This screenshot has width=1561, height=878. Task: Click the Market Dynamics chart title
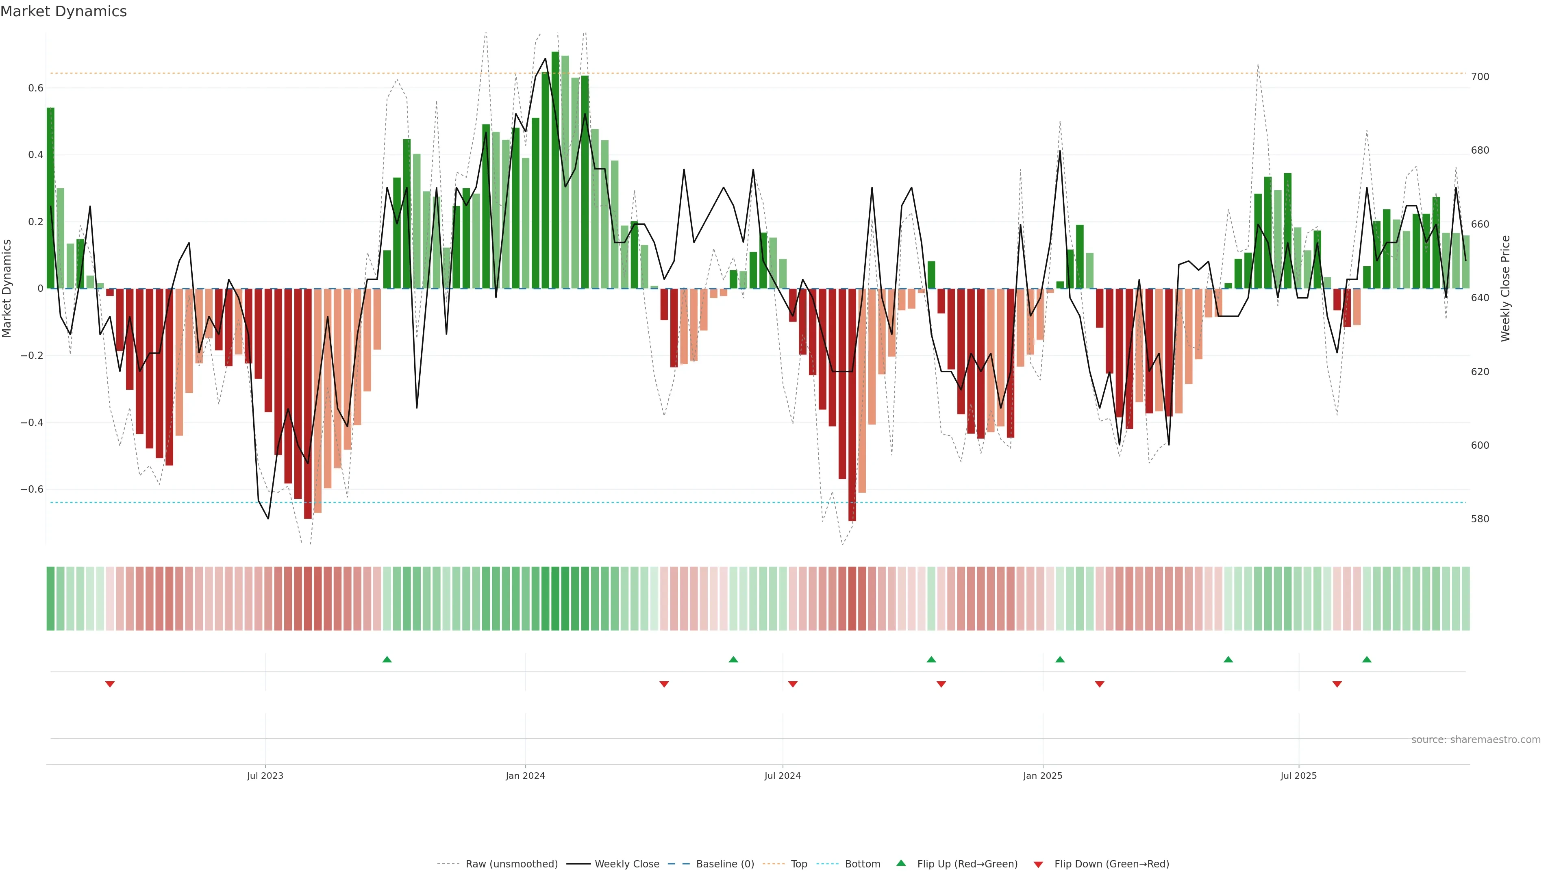(x=64, y=11)
